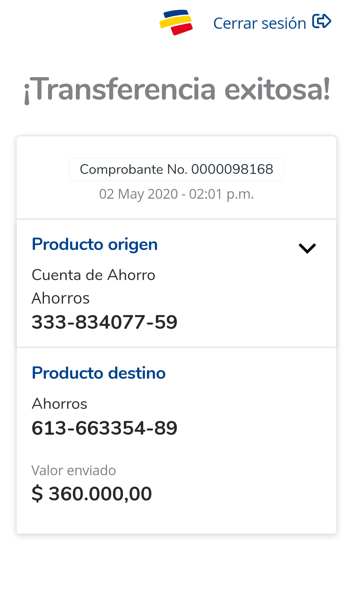353x604 pixels.
Task: Click destination account number 613-663354-89
Action: tap(105, 428)
